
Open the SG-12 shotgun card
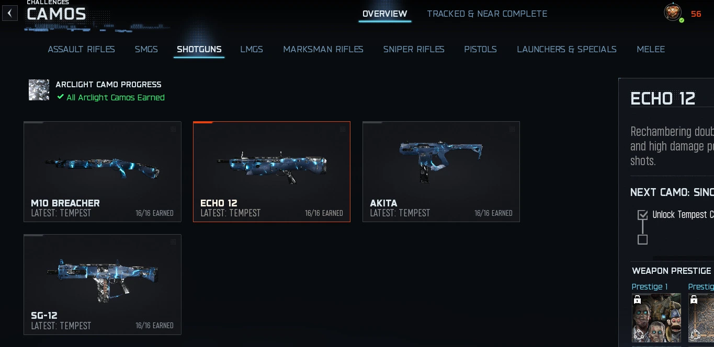tap(103, 284)
